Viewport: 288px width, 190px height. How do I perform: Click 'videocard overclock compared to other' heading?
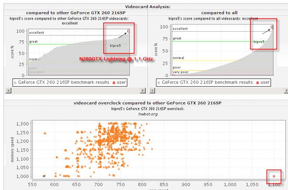(x=147, y=103)
